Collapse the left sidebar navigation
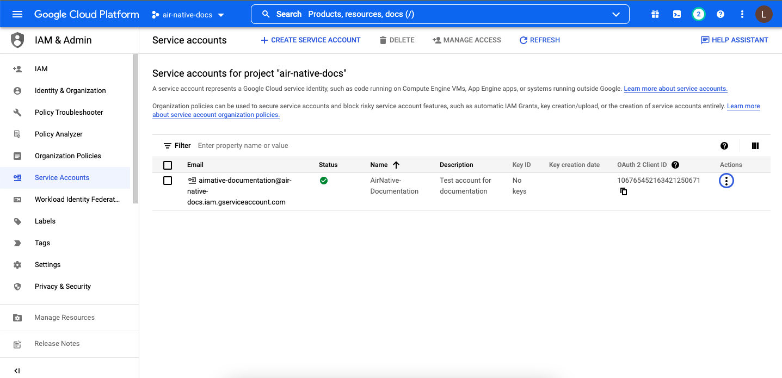The image size is (782, 378). point(17,370)
